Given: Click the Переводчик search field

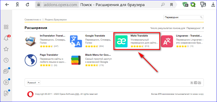Looking at the screenshot, I should click(x=183, y=17).
